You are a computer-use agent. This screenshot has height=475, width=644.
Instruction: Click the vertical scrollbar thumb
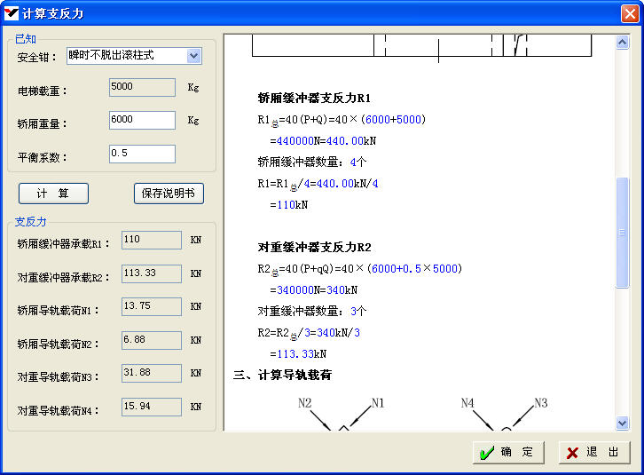coord(622,233)
